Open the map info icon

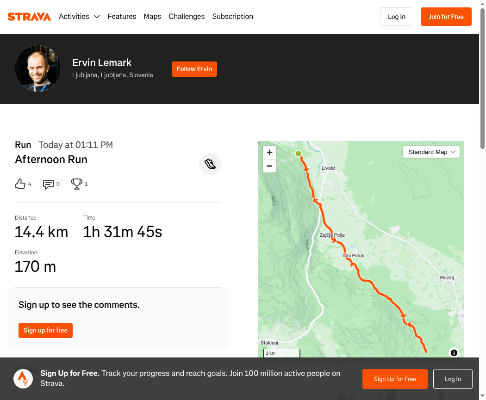tap(454, 353)
